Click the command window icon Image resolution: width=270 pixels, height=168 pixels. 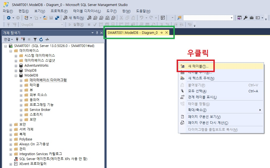click(258, 18)
